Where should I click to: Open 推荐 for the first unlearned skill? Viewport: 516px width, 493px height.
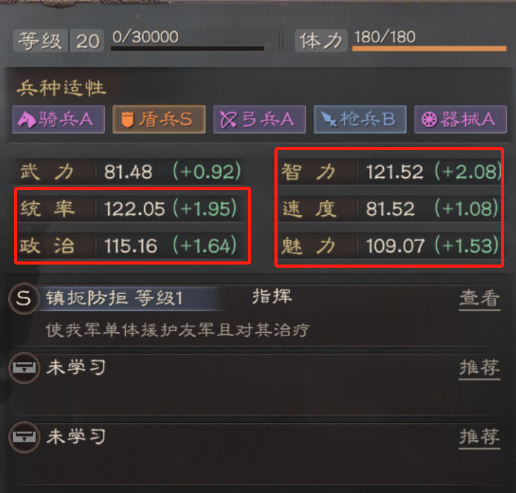[479, 368]
